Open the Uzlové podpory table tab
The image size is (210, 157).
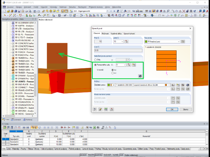point(48,149)
